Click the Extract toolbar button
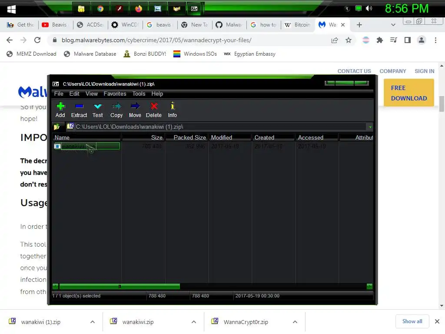 pyautogui.click(x=79, y=110)
